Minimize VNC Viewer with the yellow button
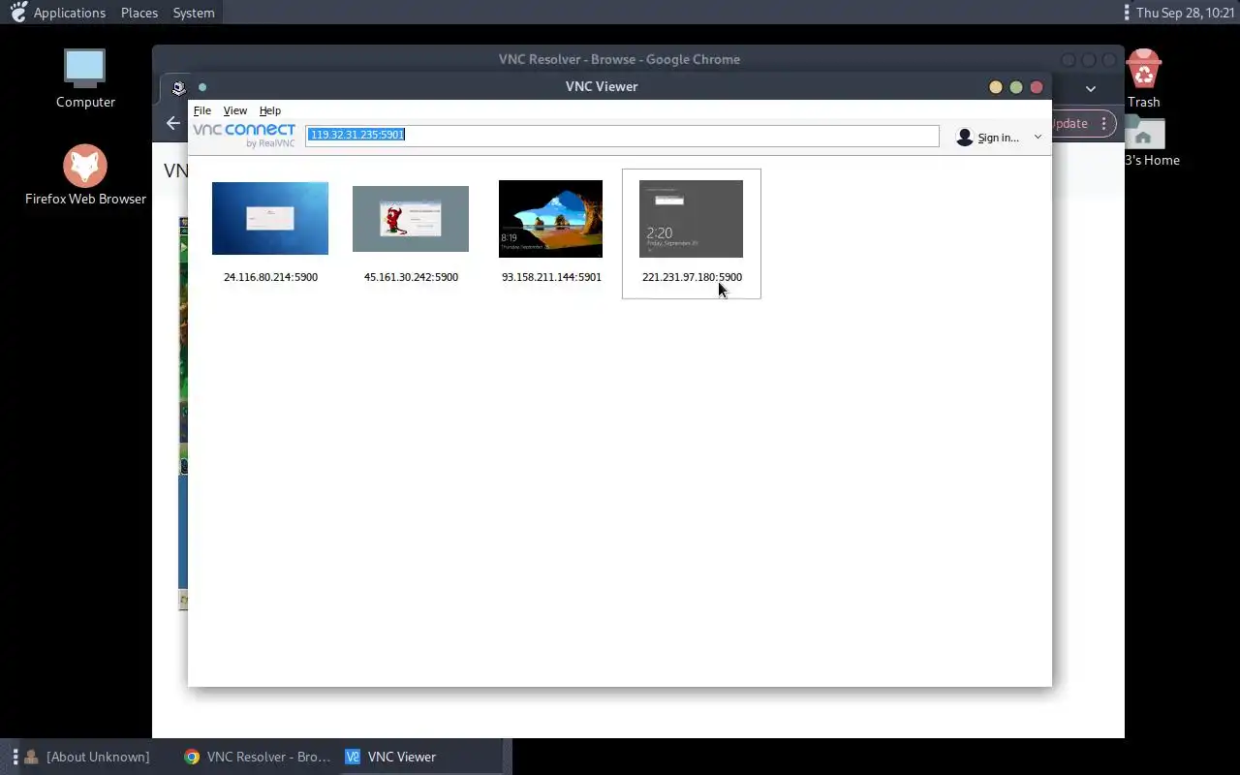 pos(995,87)
